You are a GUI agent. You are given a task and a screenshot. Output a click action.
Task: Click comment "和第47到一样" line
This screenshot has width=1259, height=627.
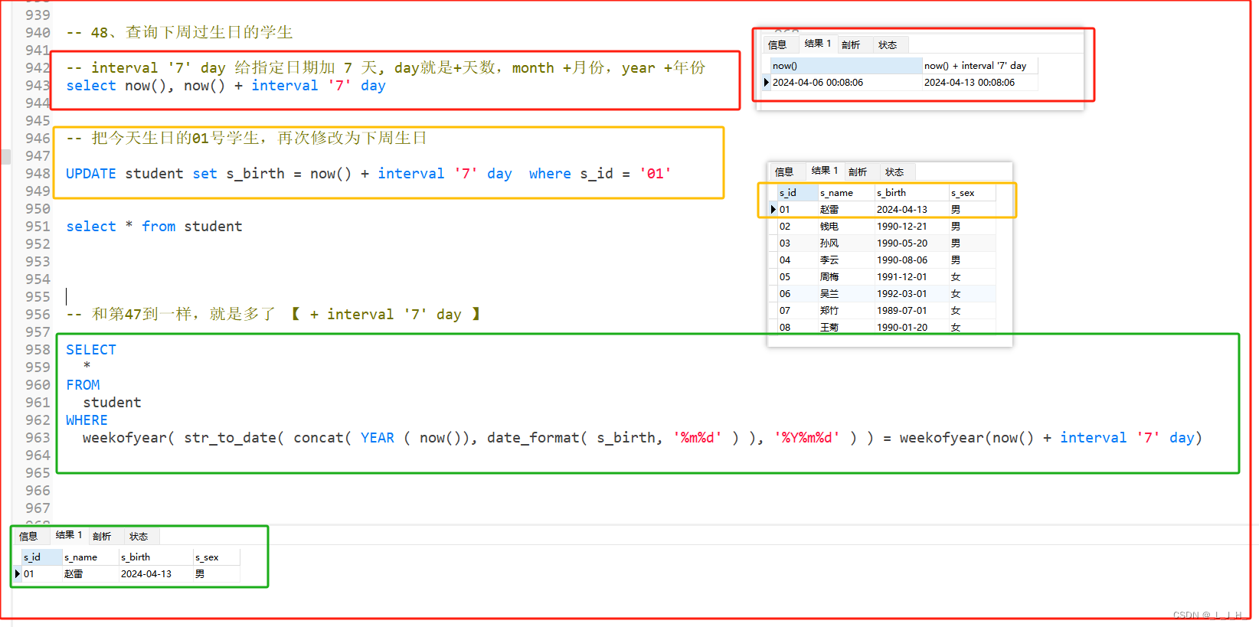pos(273,315)
